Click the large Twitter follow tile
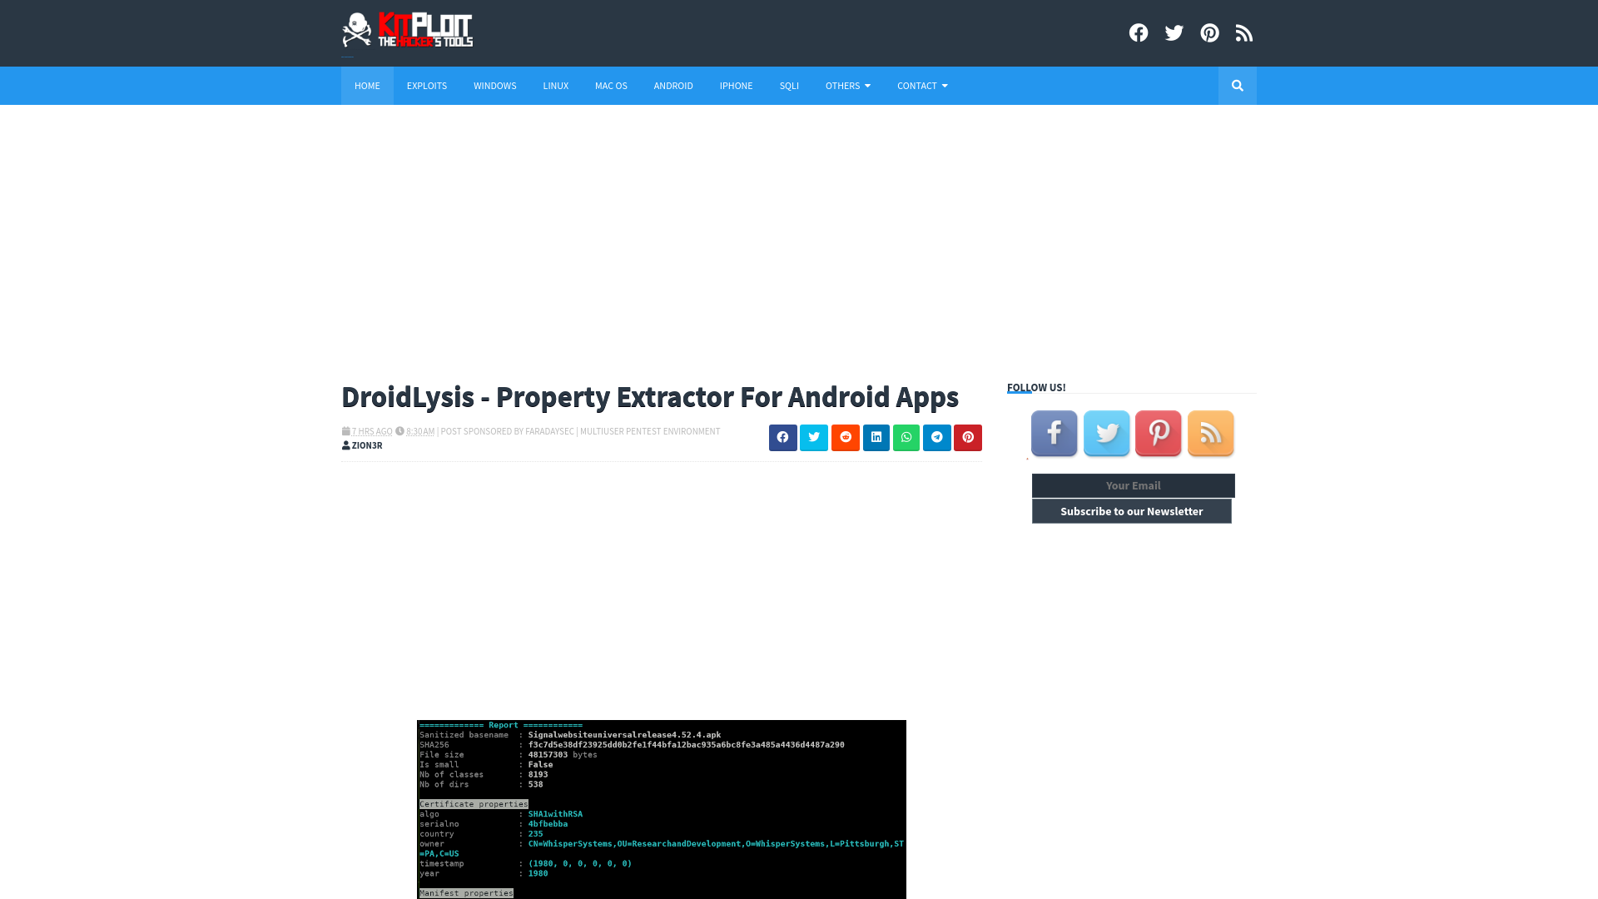Image resolution: width=1598 pixels, height=899 pixels. click(x=1107, y=434)
